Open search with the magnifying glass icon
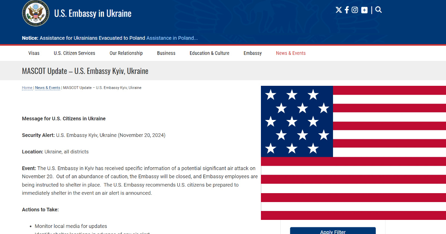Image resolution: width=446 pixels, height=234 pixels. tap(378, 10)
